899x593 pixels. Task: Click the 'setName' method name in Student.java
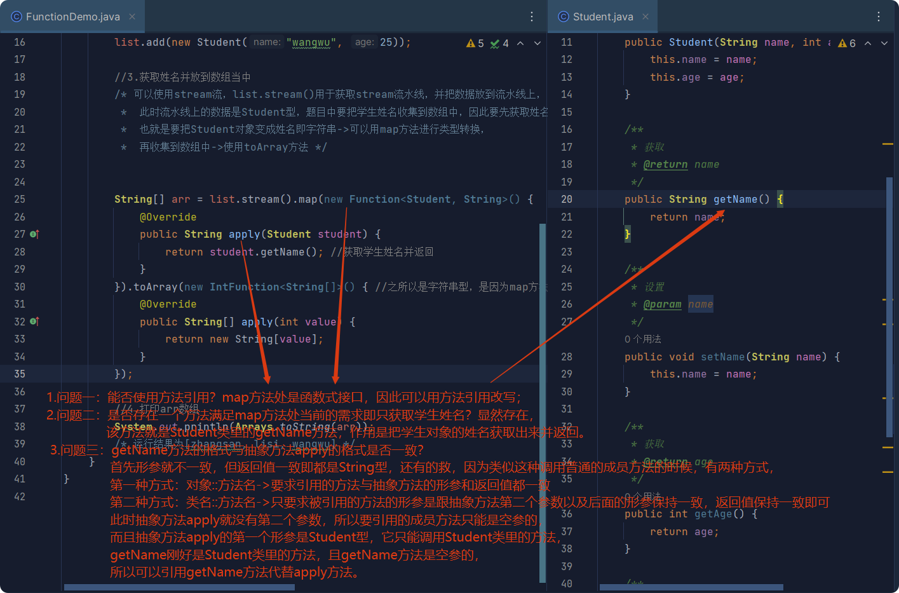(x=722, y=357)
